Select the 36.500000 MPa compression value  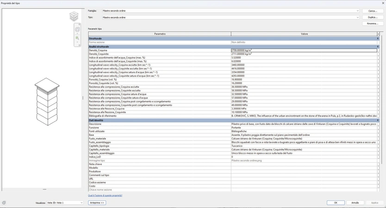pyautogui.click(x=304, y=87)
